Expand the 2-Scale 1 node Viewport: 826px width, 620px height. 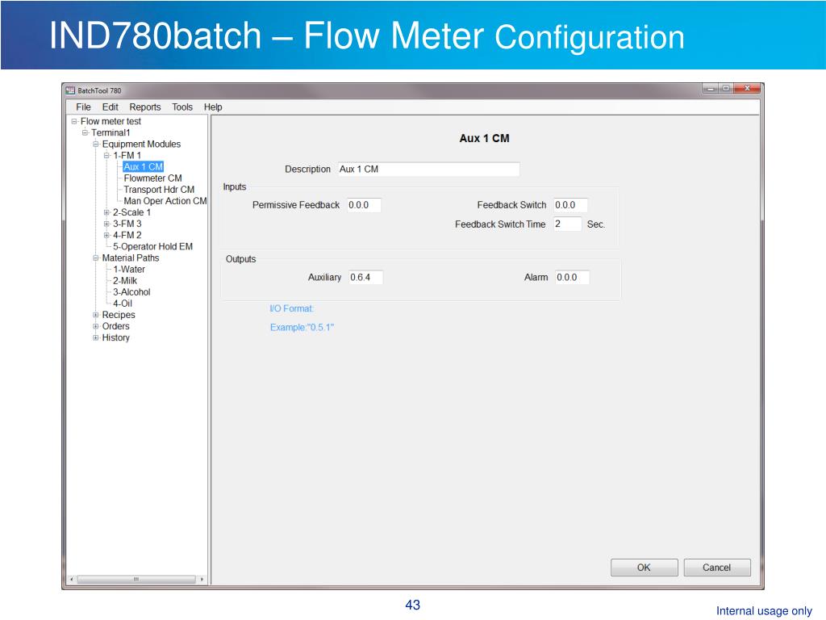[107, 212]
